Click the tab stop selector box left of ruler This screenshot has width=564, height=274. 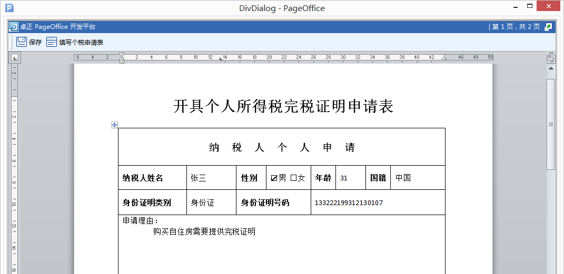point(15,57)
